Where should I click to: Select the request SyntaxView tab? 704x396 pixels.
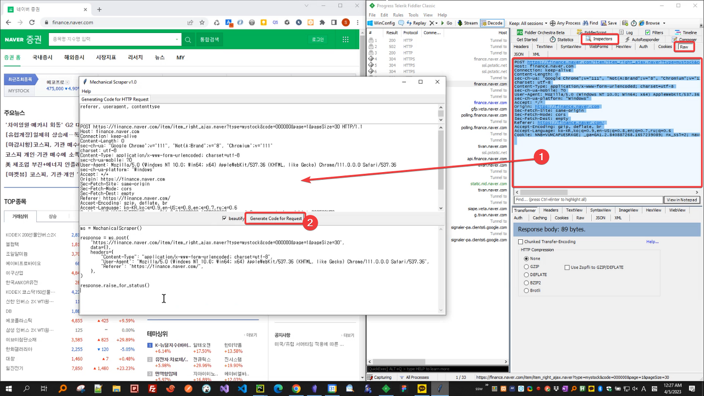click(571, 47)
